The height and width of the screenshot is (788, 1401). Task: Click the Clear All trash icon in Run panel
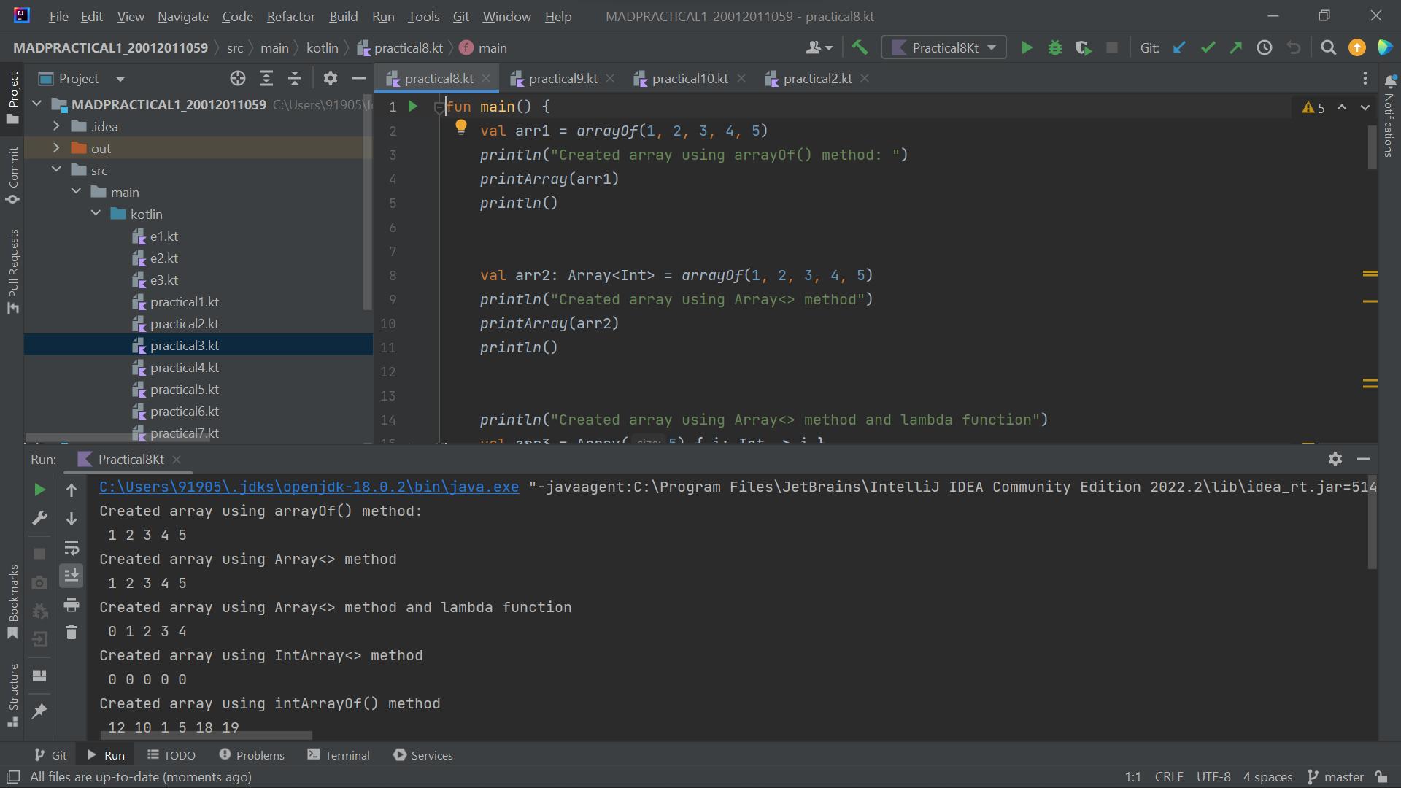pos(72,633)
